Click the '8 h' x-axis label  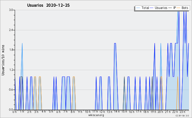(73, 112)
